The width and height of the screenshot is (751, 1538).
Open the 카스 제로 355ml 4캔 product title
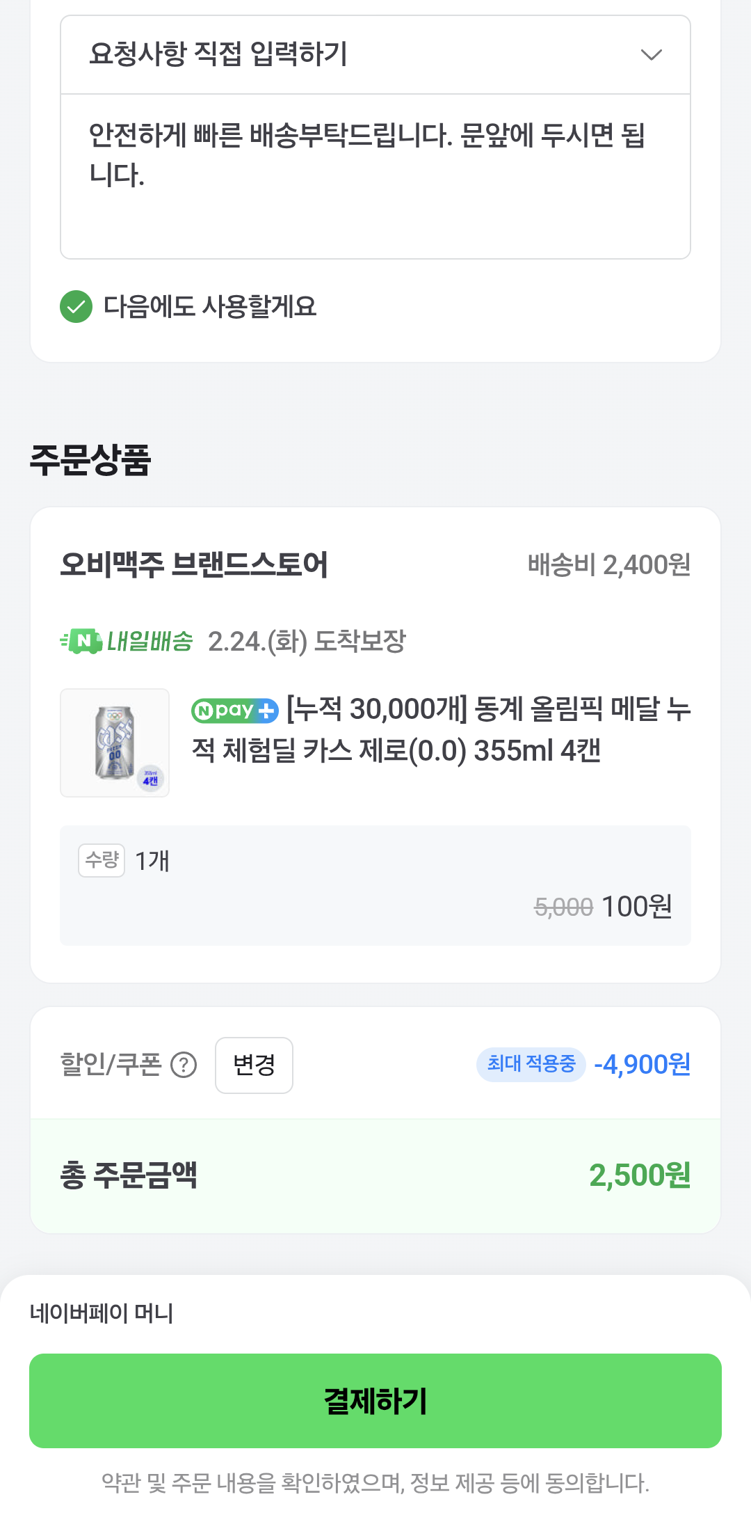[441, 730]
